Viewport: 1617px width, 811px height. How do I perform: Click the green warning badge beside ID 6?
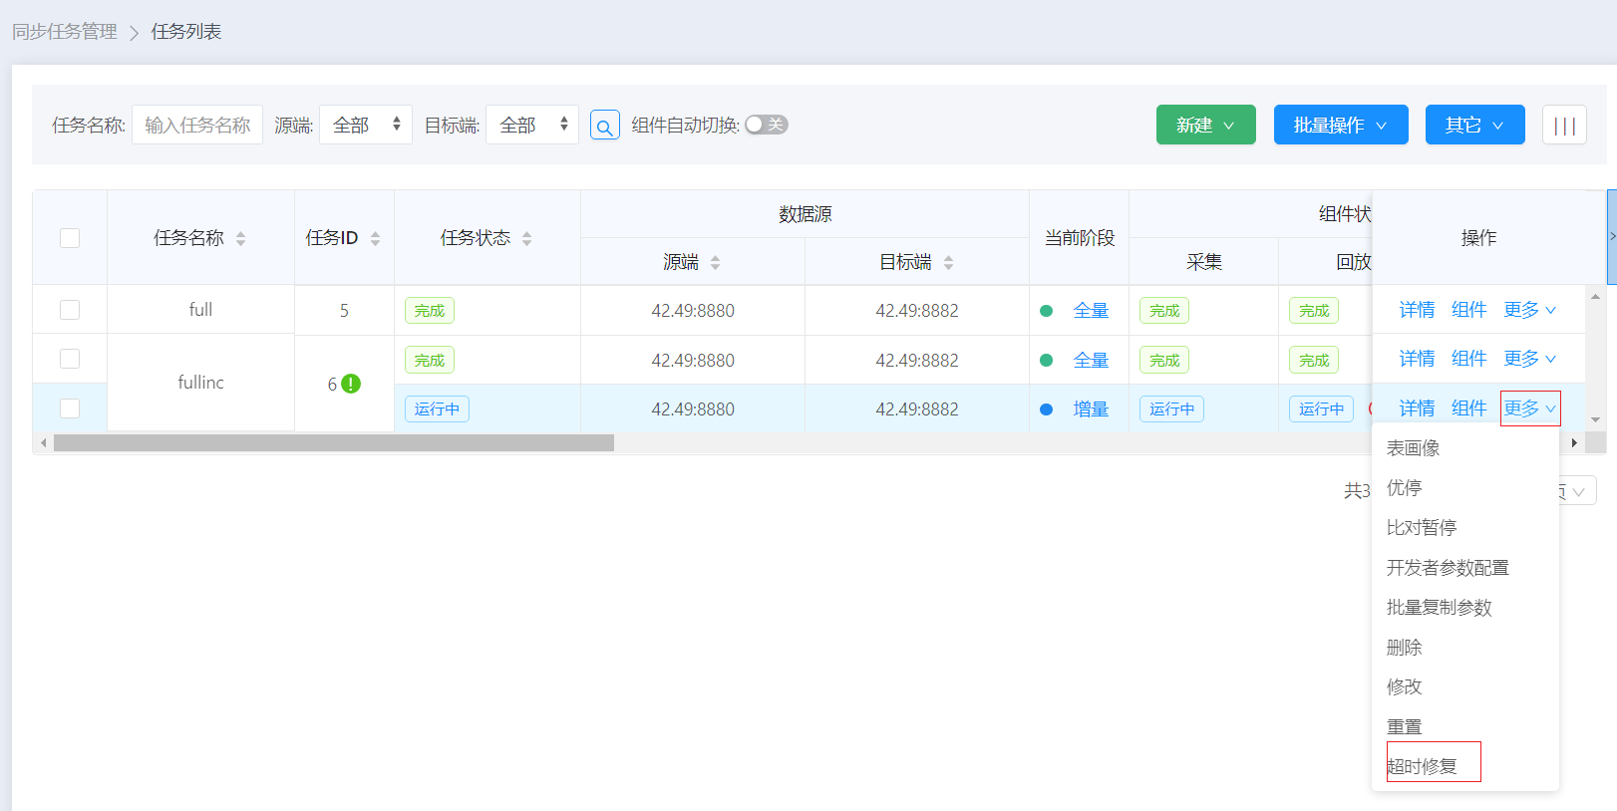coord(351,384)
